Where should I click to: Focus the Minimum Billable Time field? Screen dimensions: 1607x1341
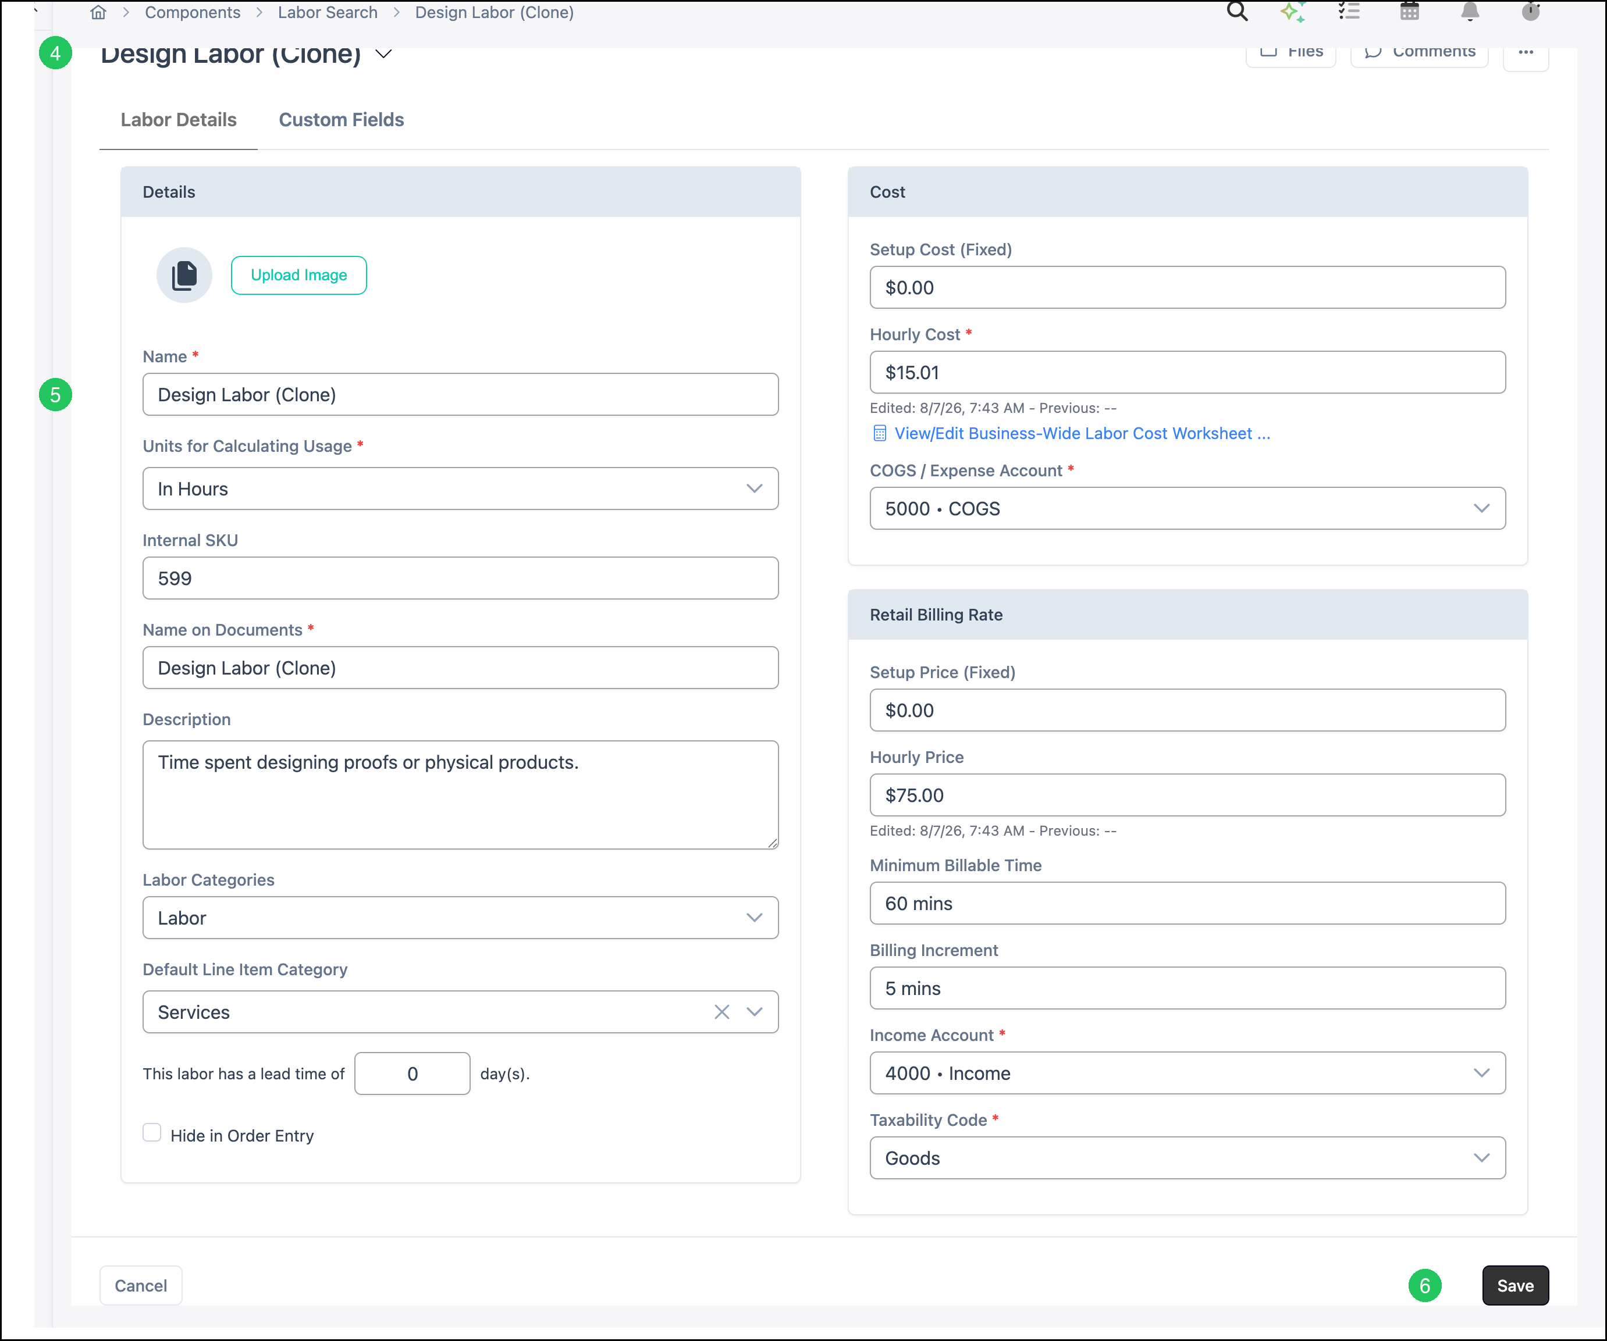coord(1188,904)
